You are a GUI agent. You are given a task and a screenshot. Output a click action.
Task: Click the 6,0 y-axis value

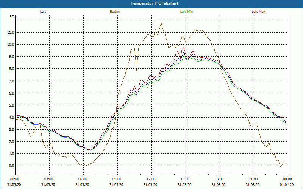pos(11,93)
